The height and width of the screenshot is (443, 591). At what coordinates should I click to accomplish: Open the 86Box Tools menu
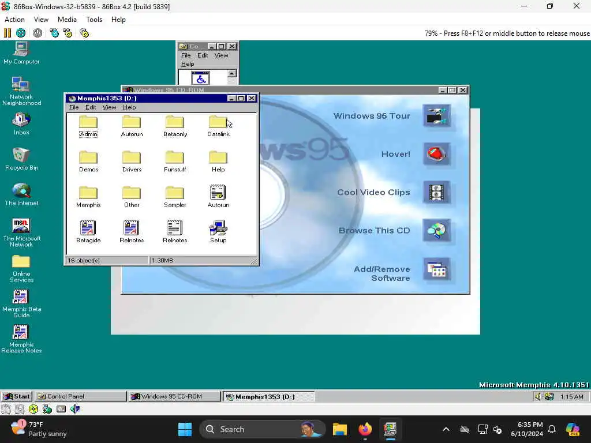pyautogui.click(x=94, y=20)
